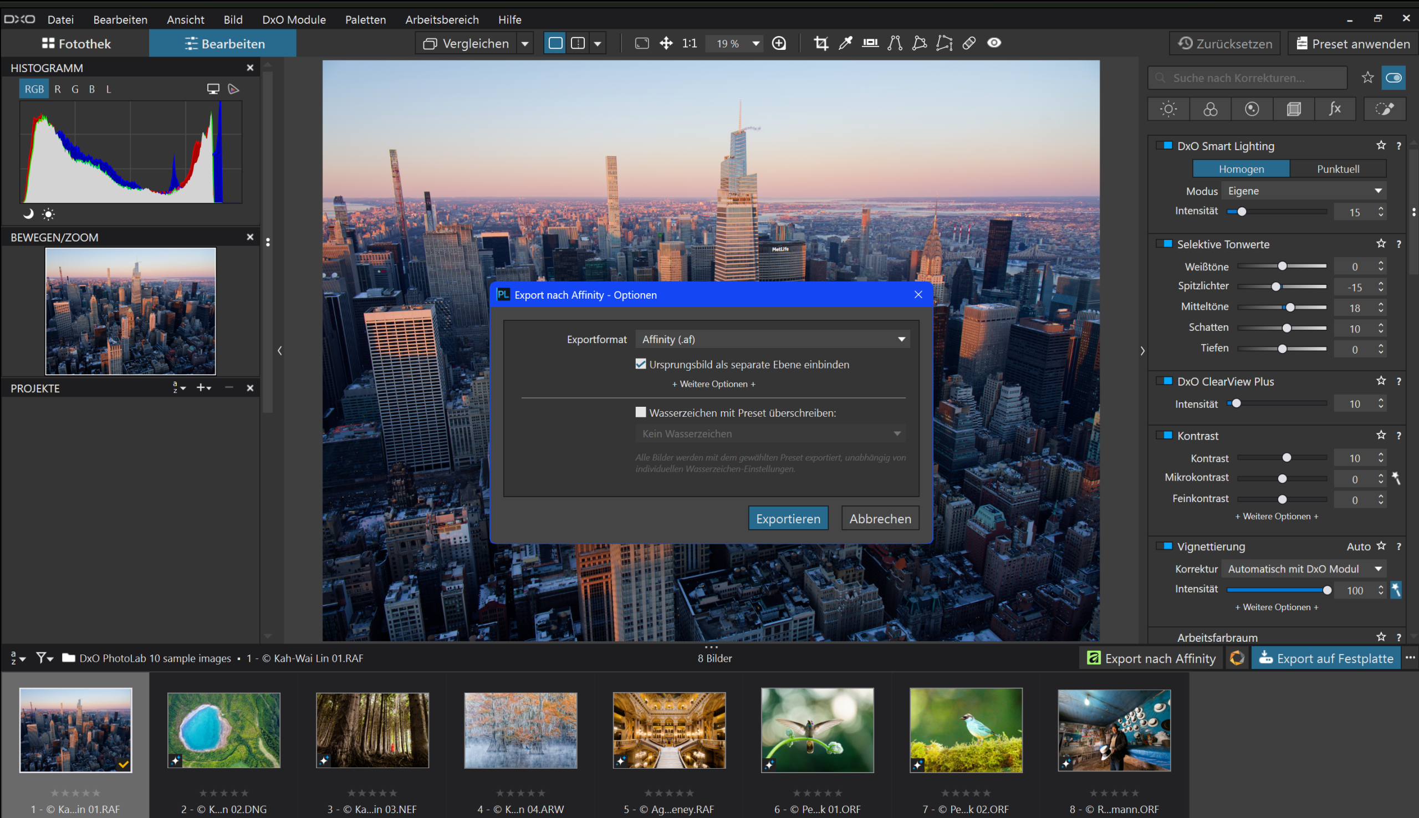This screenshot has width=1419, height=818.
Task: Expand Weitere Optionen in export dialog
Action: pyautogui.click(x=713, y=384)
